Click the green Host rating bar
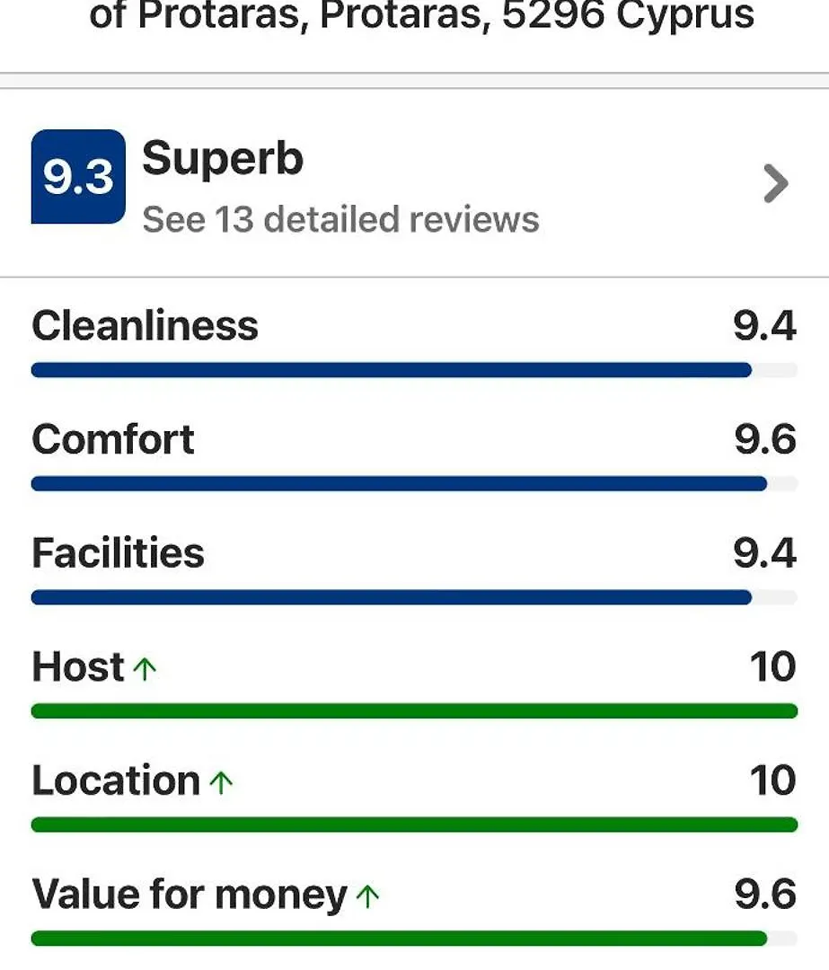The height and width of the screenshot is (970, 829). coord(415,710)
